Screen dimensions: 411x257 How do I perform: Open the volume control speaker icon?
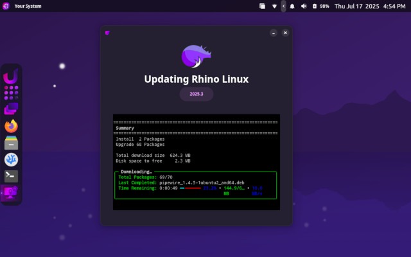click(304, 6)
